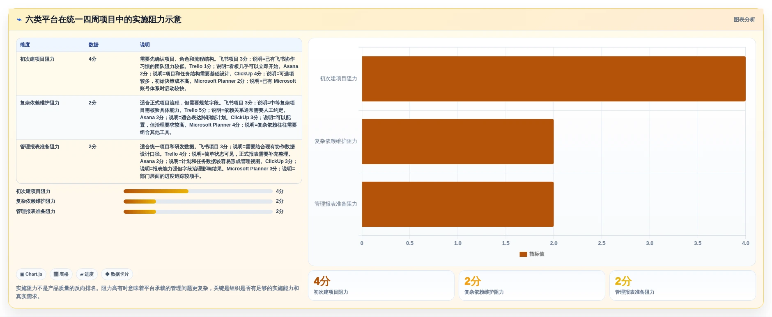Click the 图表分析 label in header

(744, 20)
